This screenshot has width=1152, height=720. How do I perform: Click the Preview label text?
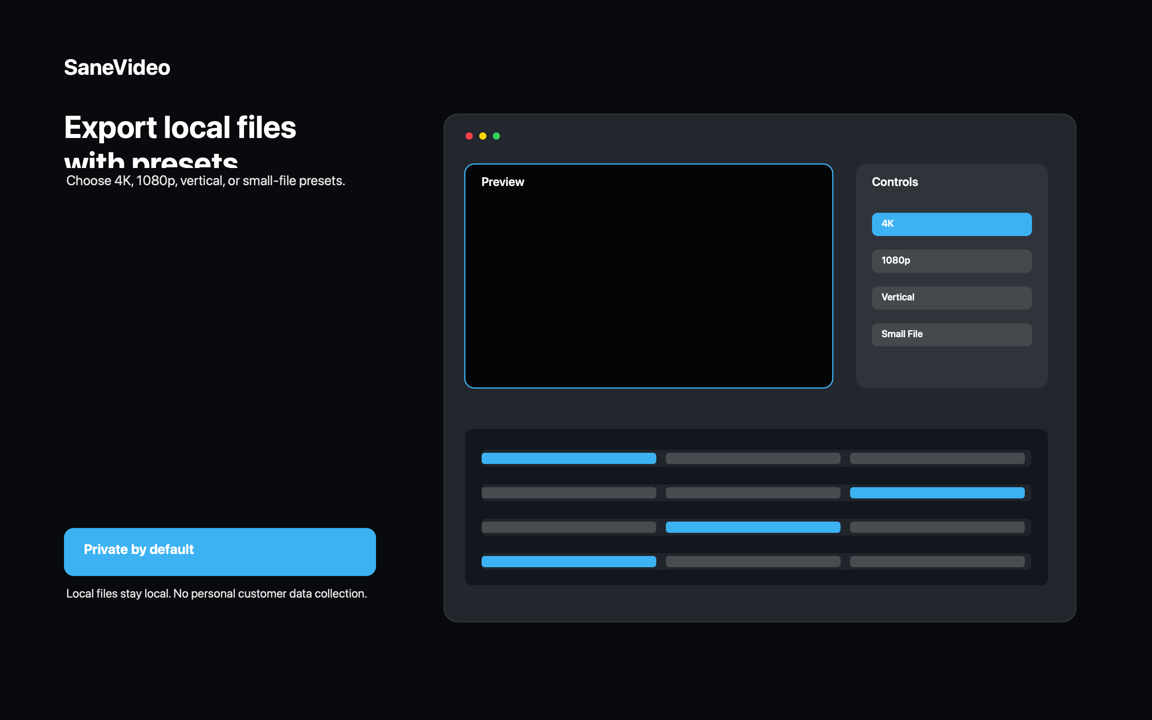tap(503, 182)
